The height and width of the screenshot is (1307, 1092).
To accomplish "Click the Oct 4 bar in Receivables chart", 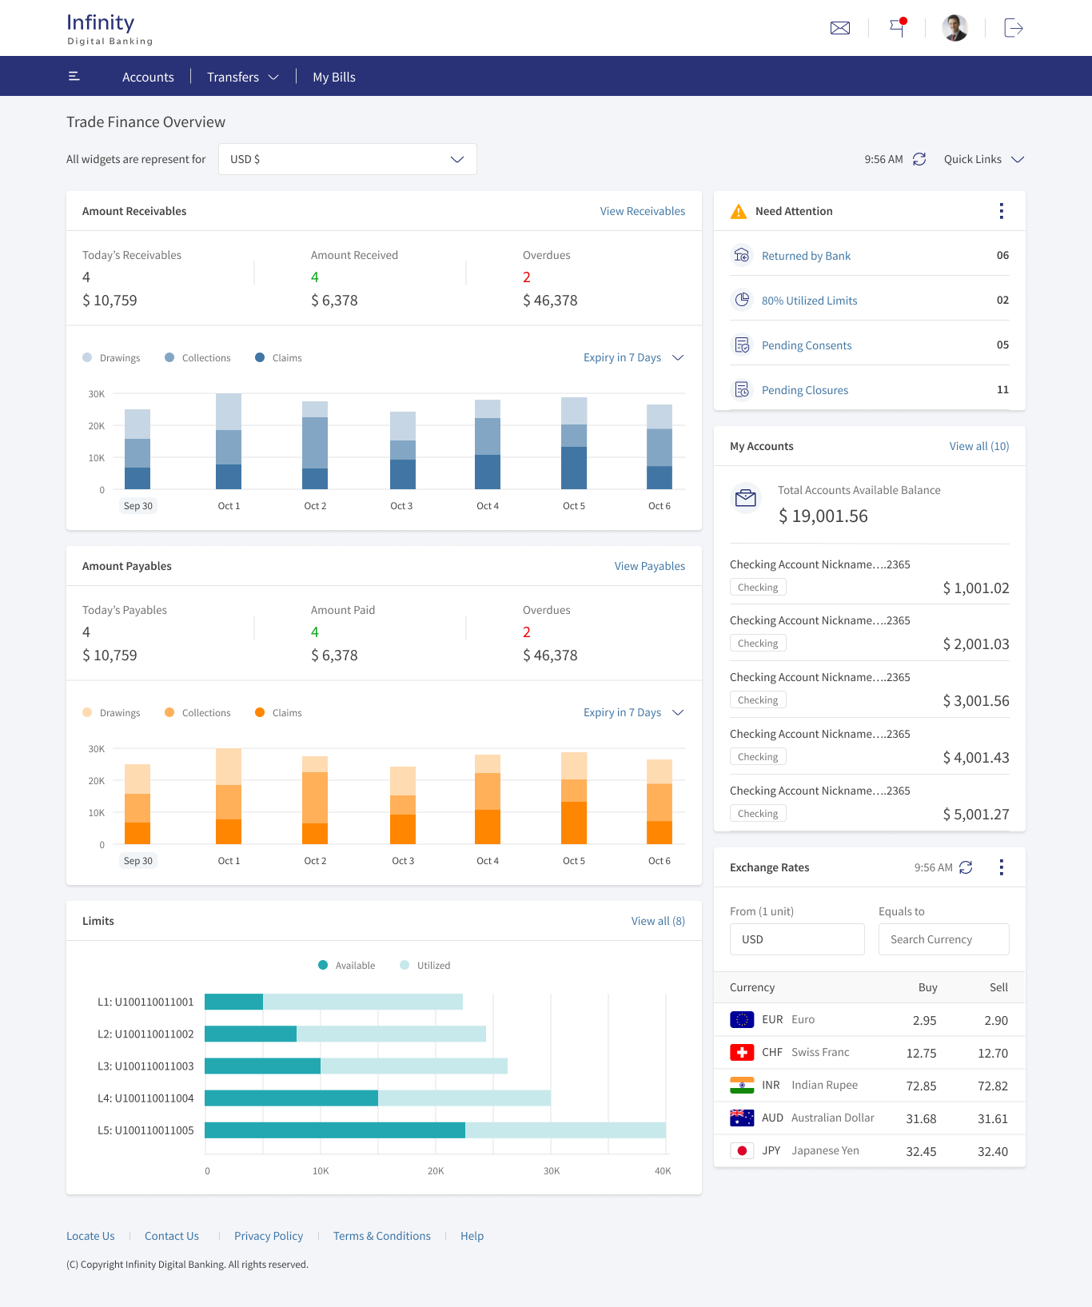I will tap(488, 444).
